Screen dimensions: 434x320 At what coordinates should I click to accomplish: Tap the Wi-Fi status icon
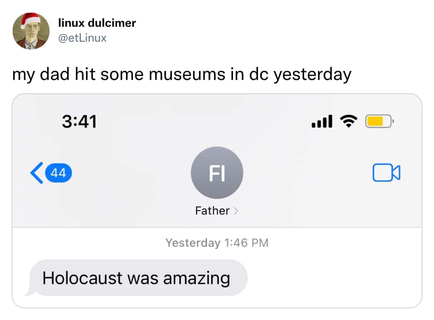tap(349, 121)
